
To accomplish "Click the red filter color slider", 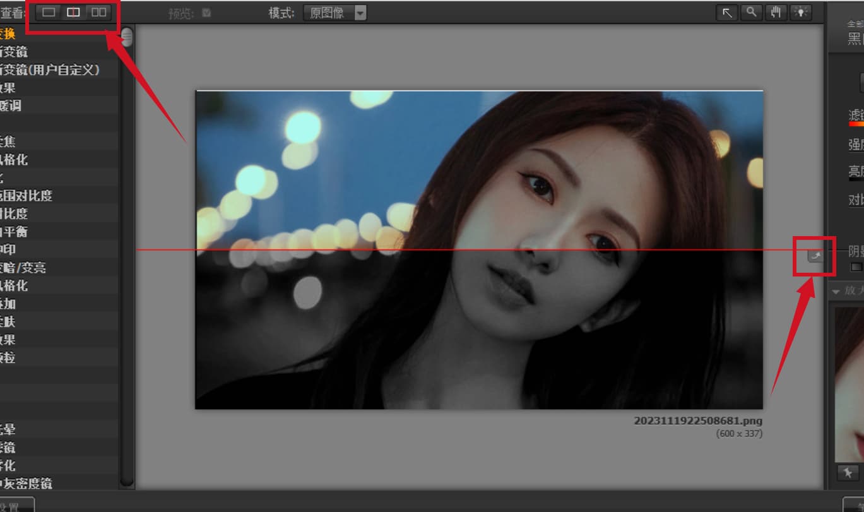I will click(856, 124).
